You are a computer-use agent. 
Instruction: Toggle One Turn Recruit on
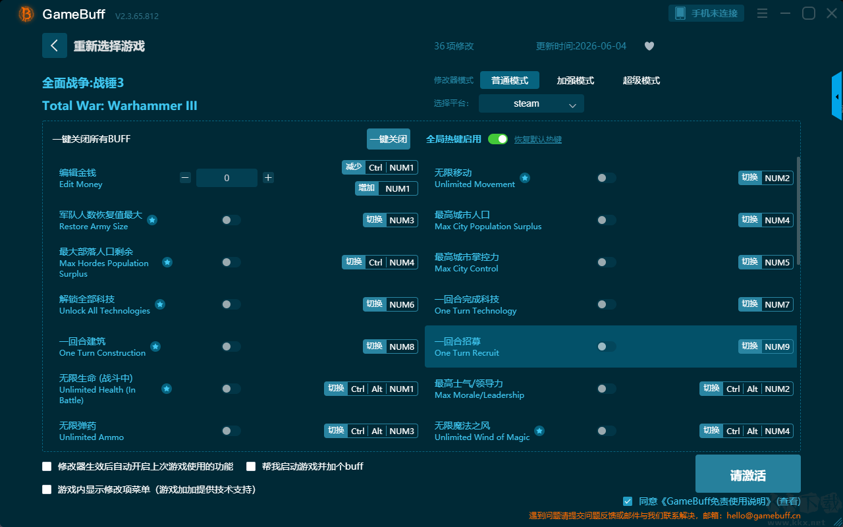607,347
